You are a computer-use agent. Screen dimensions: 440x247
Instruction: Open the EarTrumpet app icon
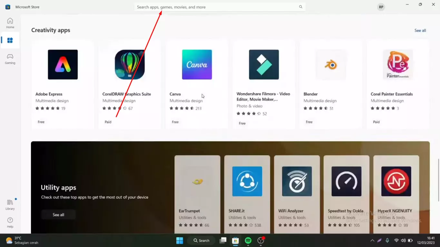pyautogui.click(x=198, y=181)
